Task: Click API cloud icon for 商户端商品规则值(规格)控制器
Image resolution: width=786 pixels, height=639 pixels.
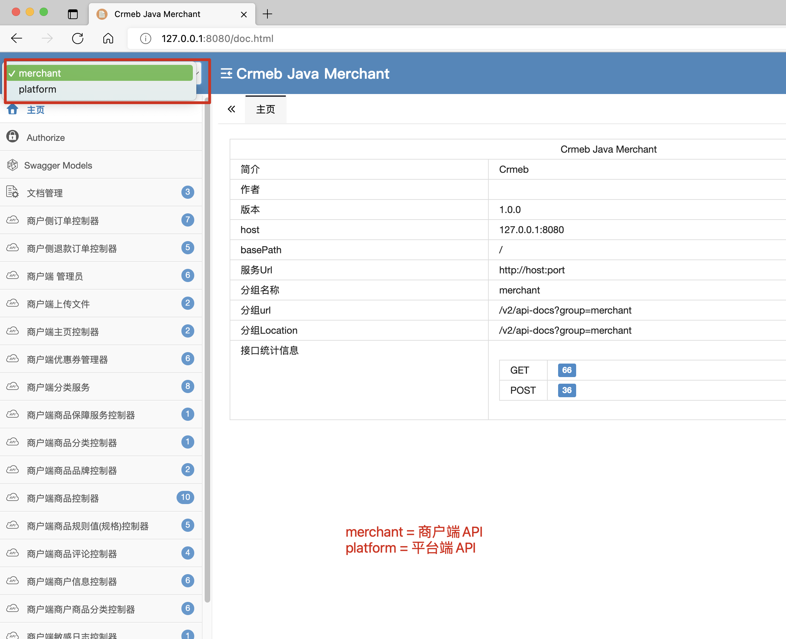Action: click(12, 525)
